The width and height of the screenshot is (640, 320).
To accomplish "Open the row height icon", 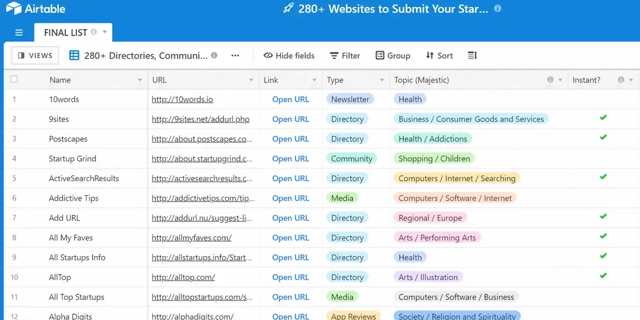I will (472, 55).
